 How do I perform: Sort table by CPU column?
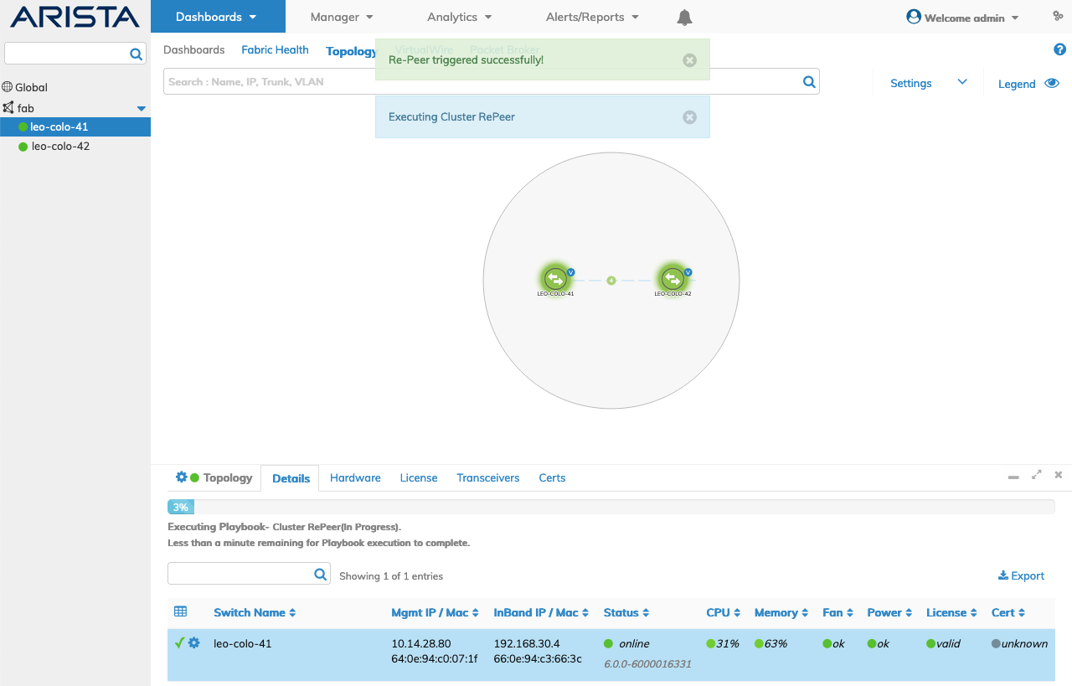pyautogui.click(x=724, y=612)
